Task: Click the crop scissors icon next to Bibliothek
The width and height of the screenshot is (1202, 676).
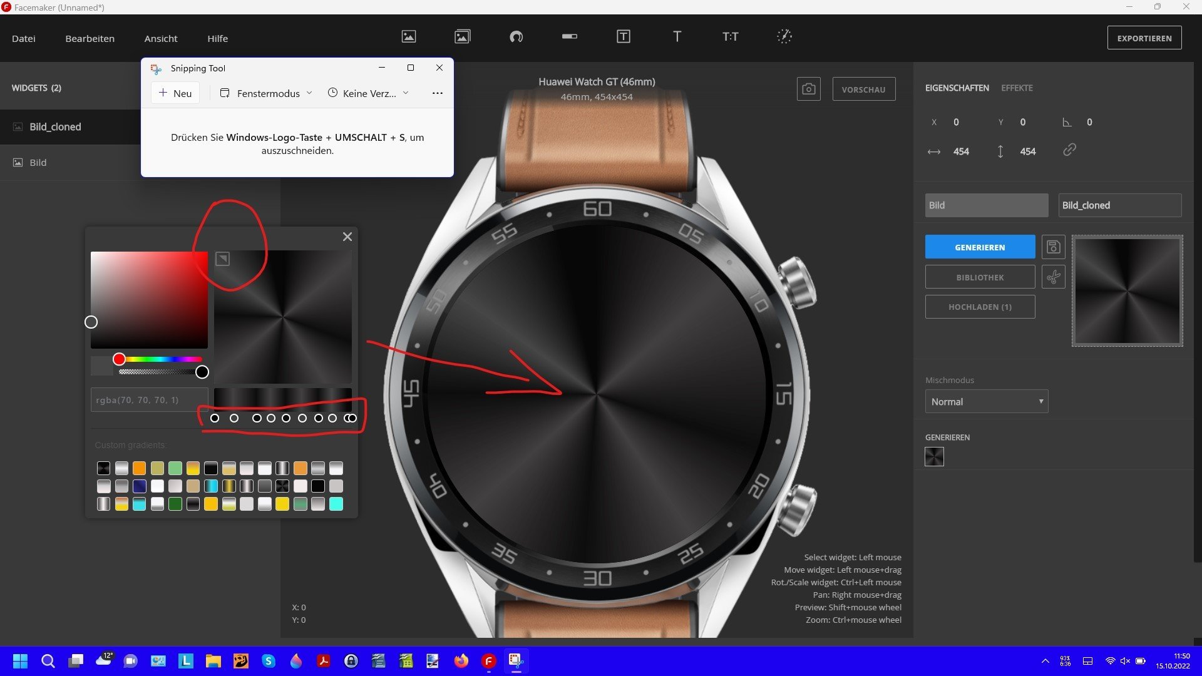Action: pyautogui.click(x=1054, y=277)
